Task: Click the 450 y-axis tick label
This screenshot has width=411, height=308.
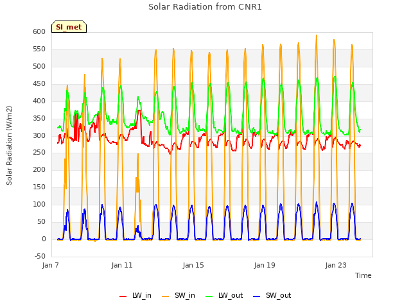Action: click(x=39, y=83)
